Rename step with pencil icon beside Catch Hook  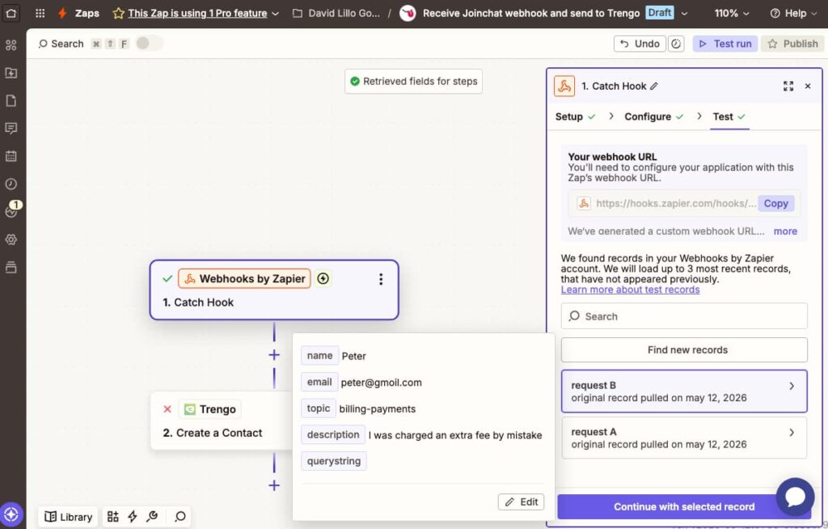point(653,86)
